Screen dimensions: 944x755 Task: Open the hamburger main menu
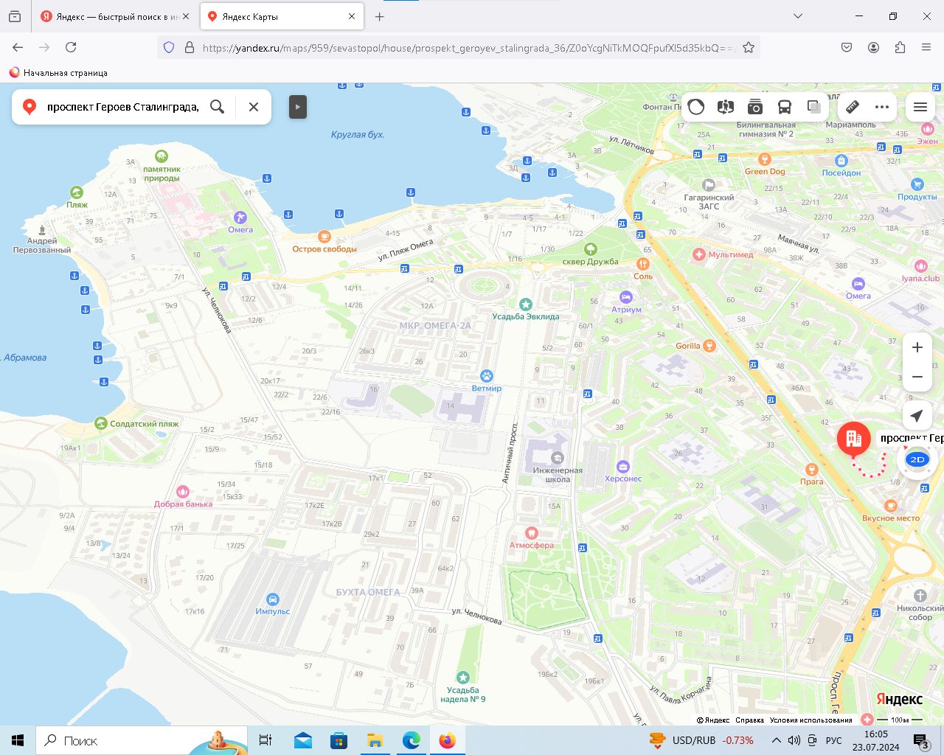920,107
